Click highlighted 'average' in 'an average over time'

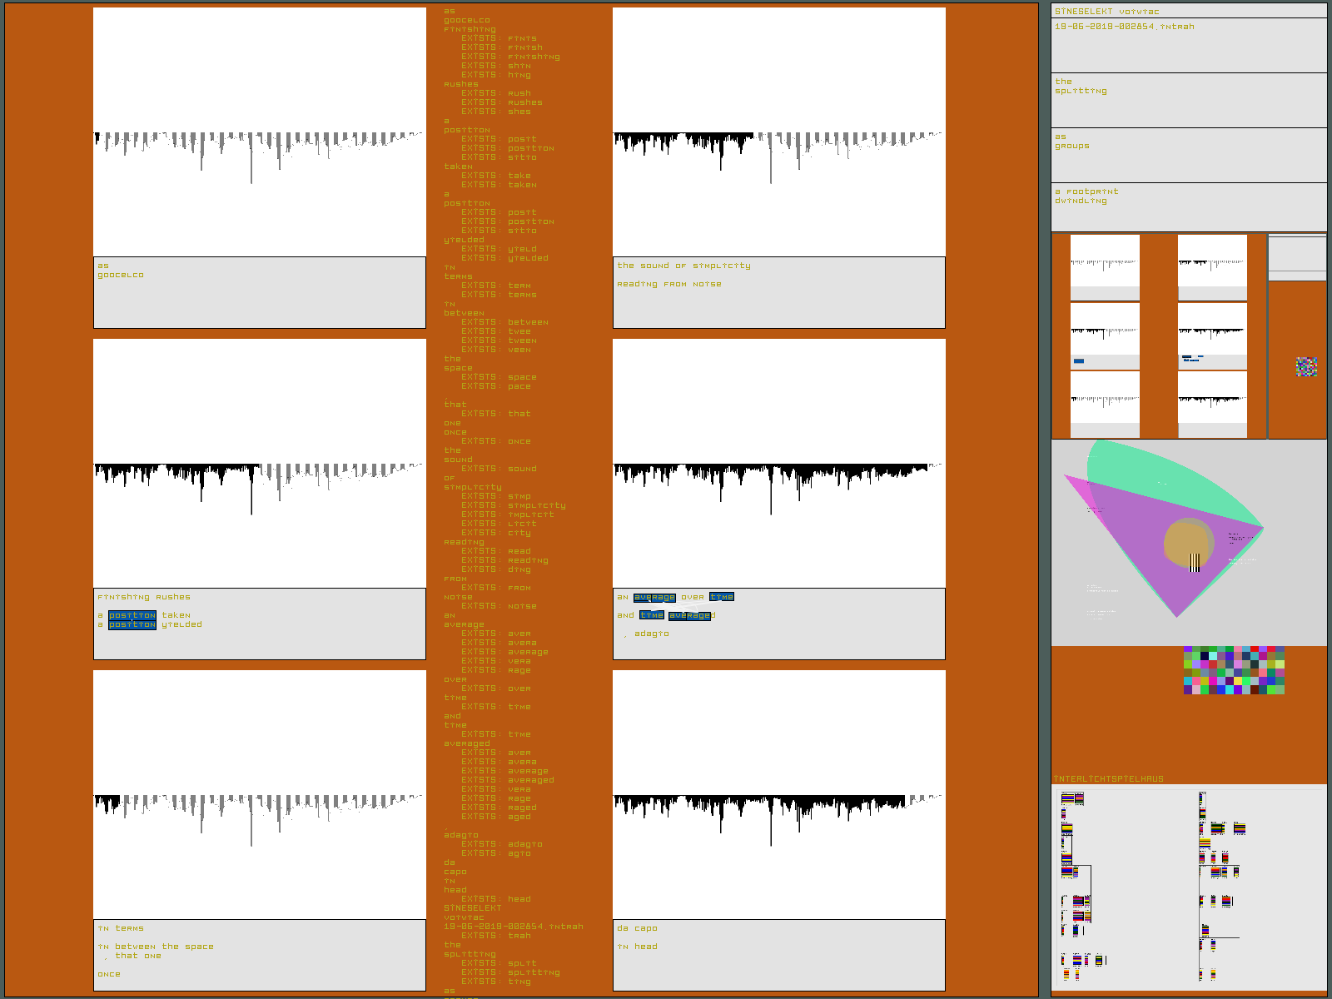coord(654,597)
